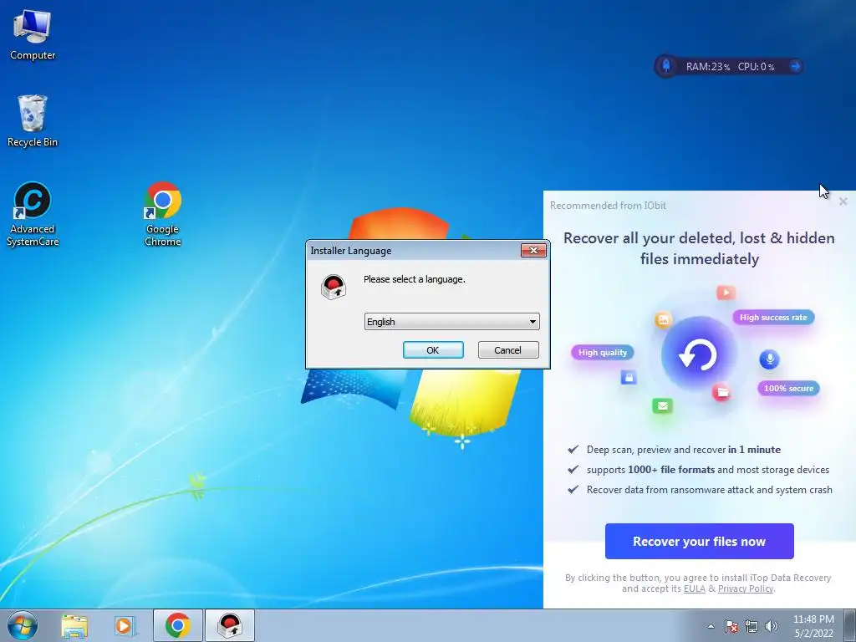Select the installer taskbar button
The image size is (856, 642).
[x=230, y=625]
